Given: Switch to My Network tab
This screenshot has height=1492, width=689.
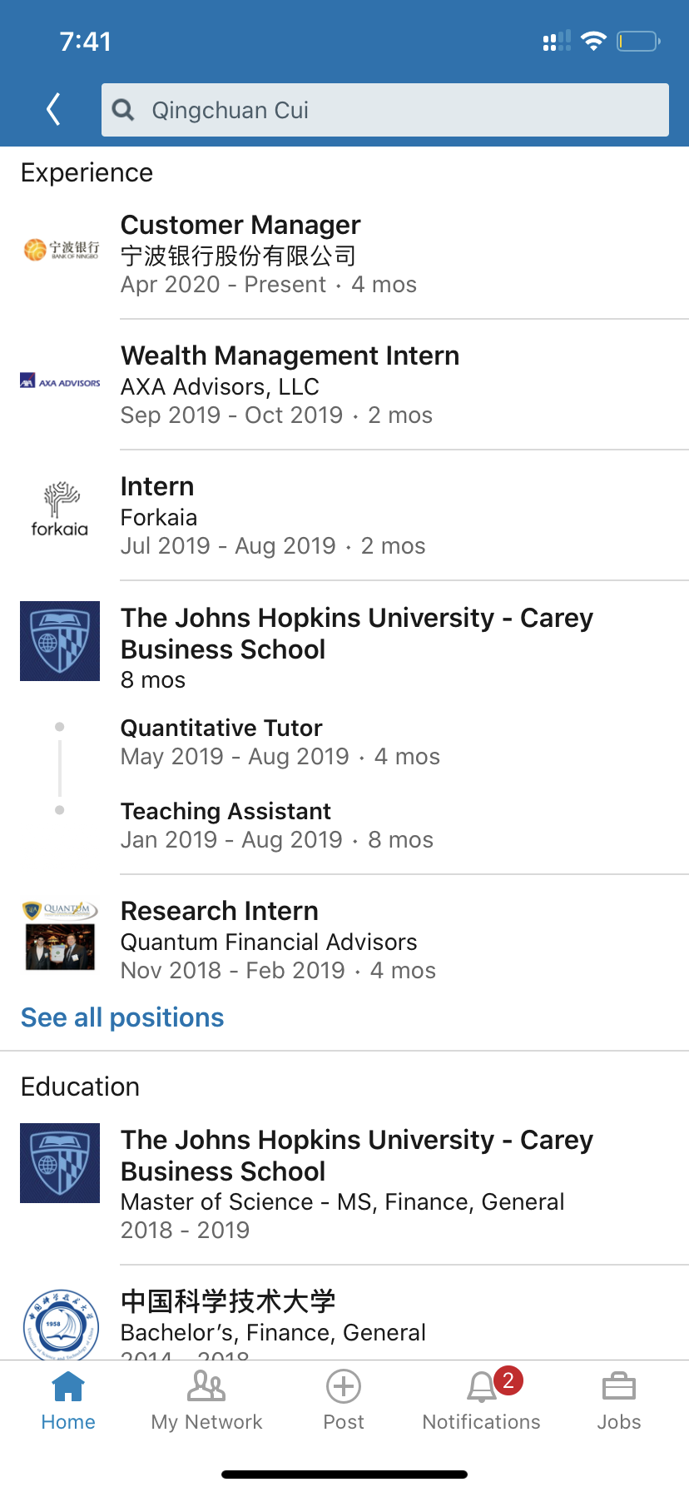Looking at the screenshot, I should coord(206,1400).
